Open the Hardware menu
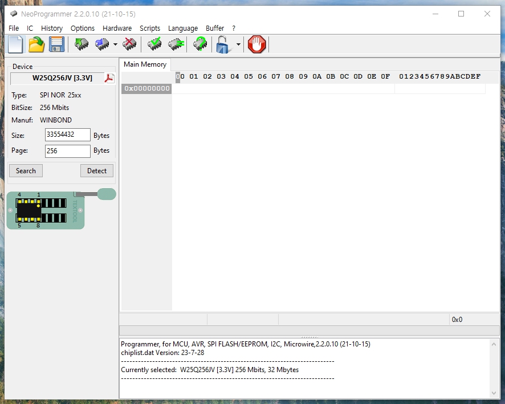The width and height of the screenshot is (505, 404). pyautogui.click(x=117, y=28)
